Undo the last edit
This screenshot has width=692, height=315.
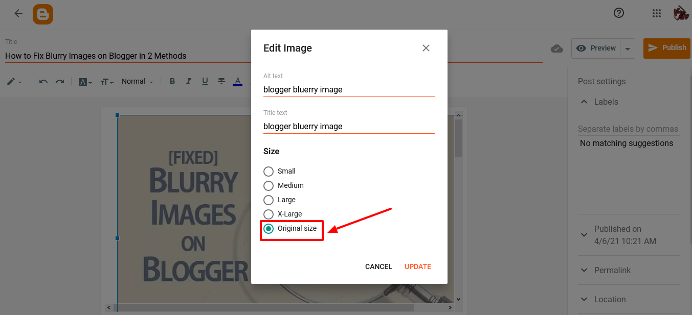[43, 82]
